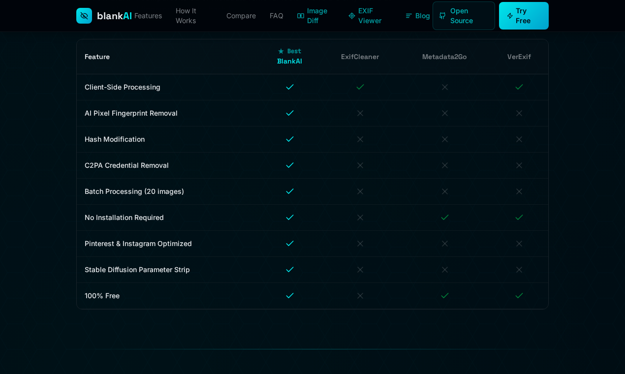Image resolution: width=625 pixels, height=374 pixels.
Task: Click the GitHub icon in Open Source
Action: 442,16
